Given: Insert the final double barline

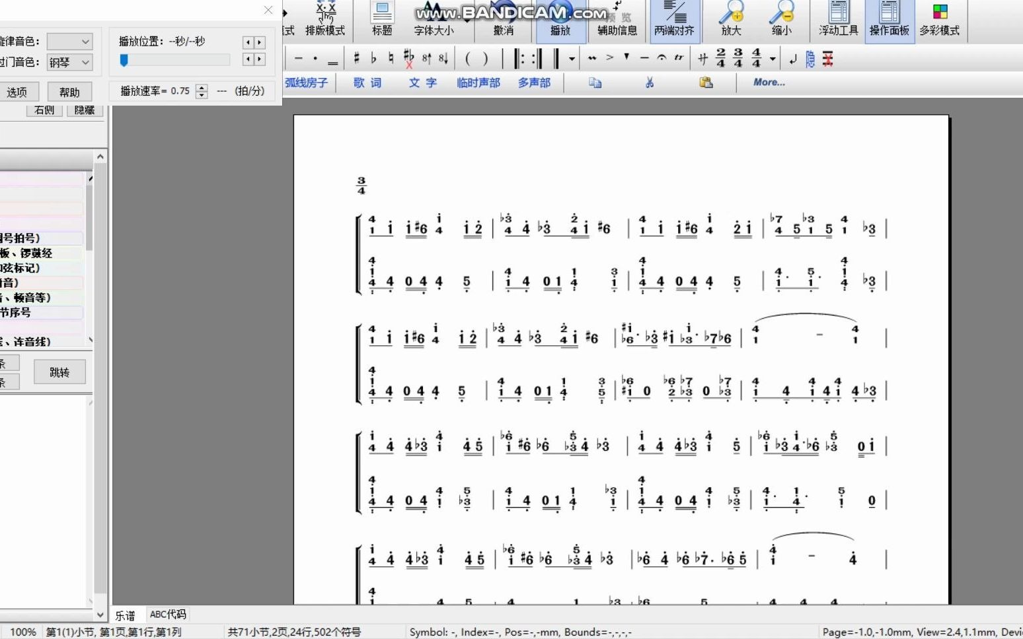Looking at the screenshot, I should [556, 59].
